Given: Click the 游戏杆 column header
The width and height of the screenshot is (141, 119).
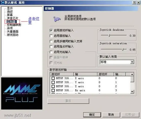Looking at the screenshot, I should coord(62,74).
